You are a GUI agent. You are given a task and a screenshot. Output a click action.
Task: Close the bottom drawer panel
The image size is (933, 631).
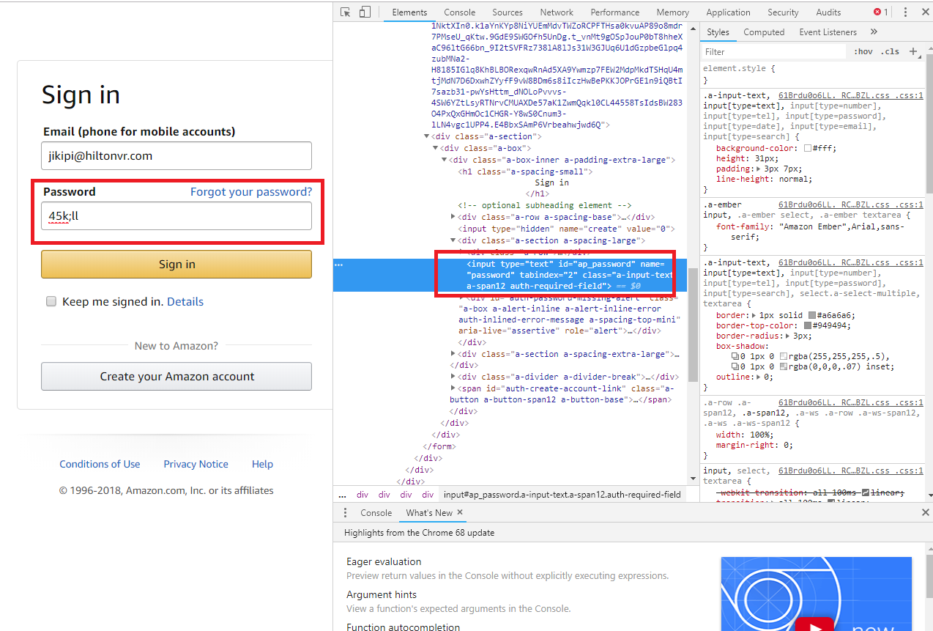point(925,512)
